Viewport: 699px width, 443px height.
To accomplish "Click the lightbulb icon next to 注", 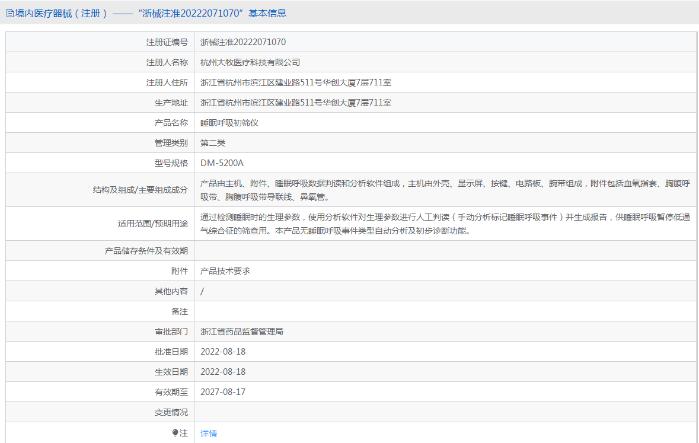I will (175, 433).
